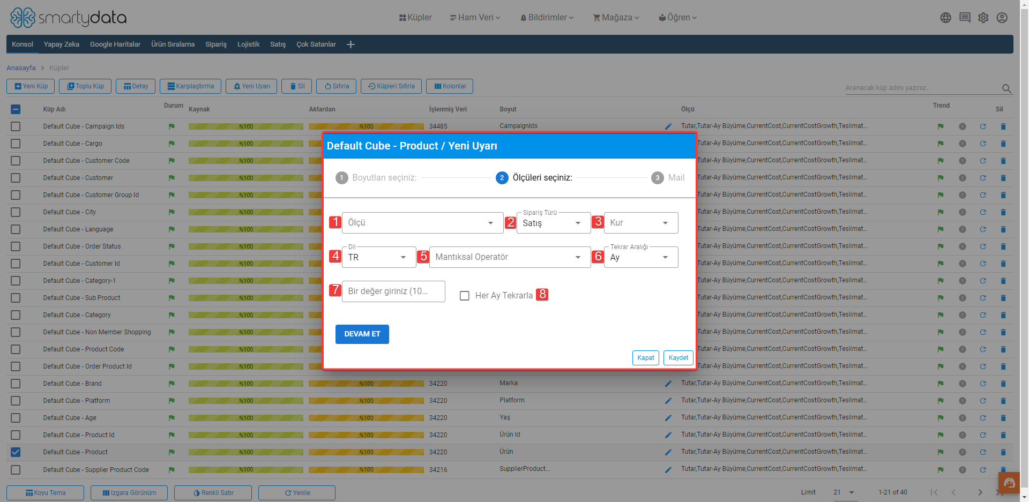Screen dimensions: 1029x502
Task: Click the search magnifier icon
Action: [x=1006, y=88]
